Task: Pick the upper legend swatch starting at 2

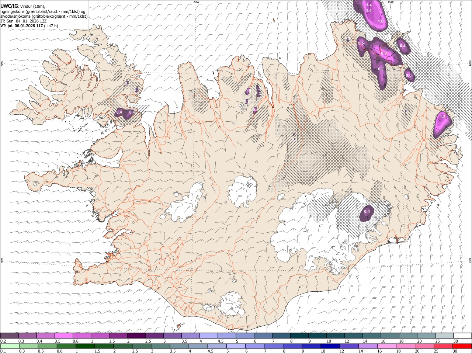Action: click(136, 336)
